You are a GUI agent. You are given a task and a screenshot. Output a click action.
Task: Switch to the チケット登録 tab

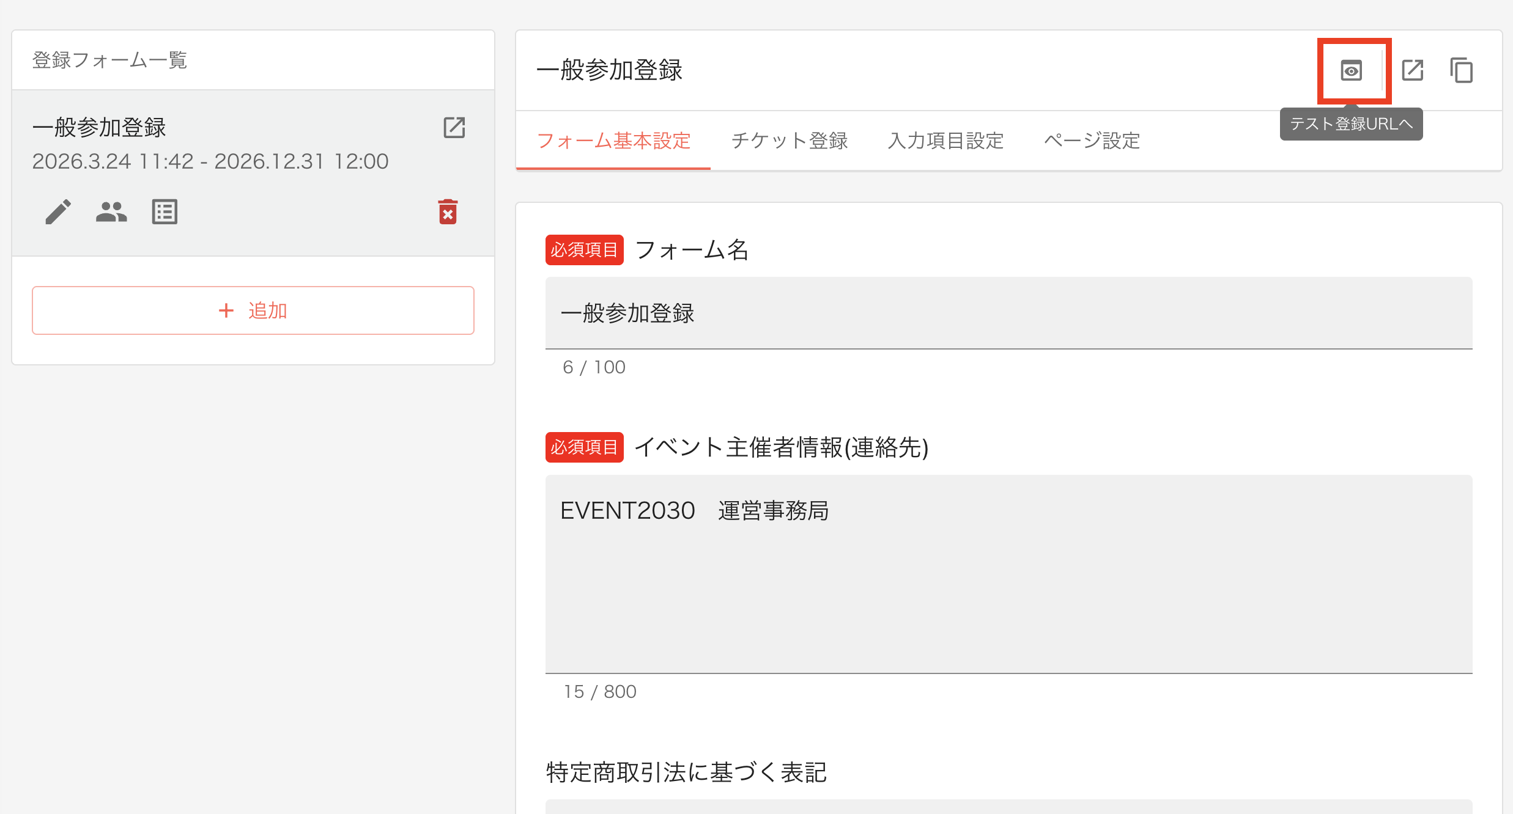(x=790, y=141)
